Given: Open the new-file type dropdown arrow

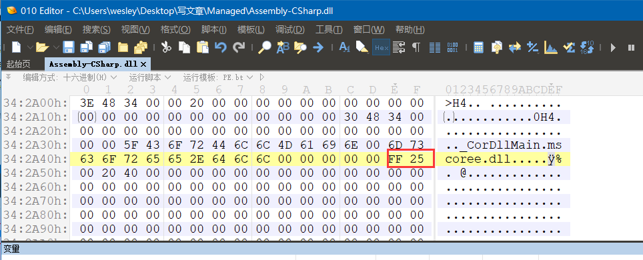Looking at the screenshot, I should [x=29, y=47].
